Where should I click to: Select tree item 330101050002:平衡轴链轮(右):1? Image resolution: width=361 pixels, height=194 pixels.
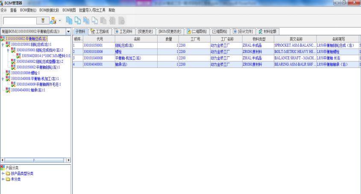tap(38, 67)
